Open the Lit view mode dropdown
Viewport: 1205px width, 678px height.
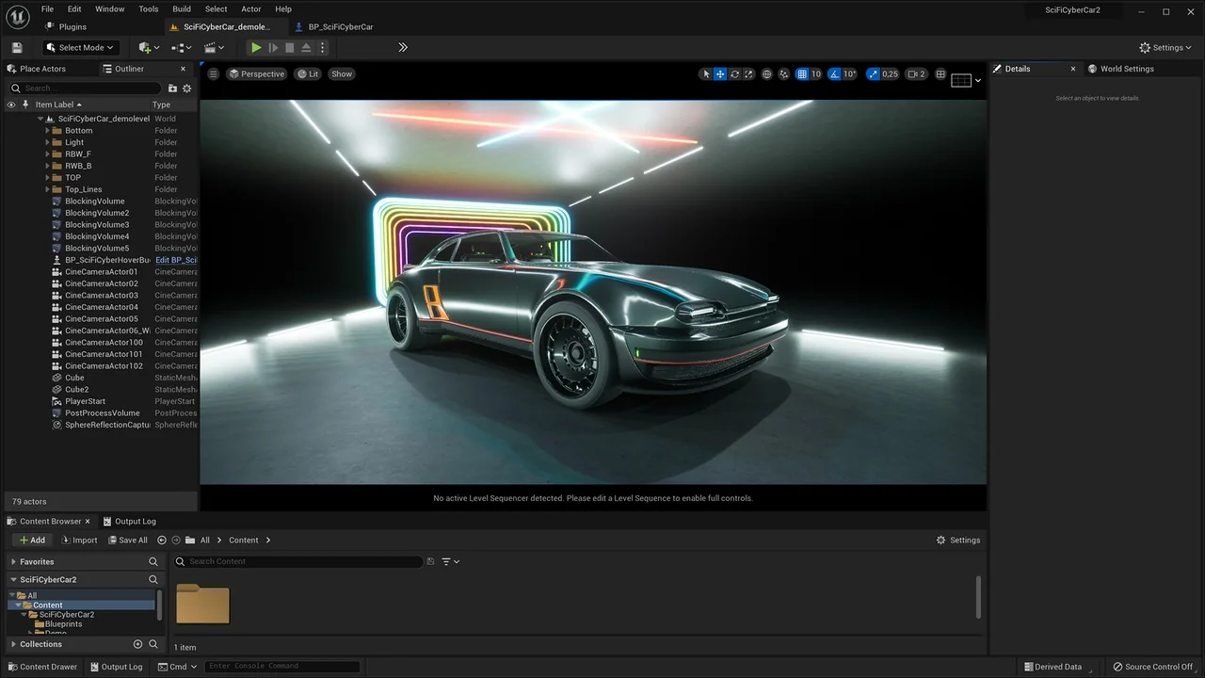[309, 73]
